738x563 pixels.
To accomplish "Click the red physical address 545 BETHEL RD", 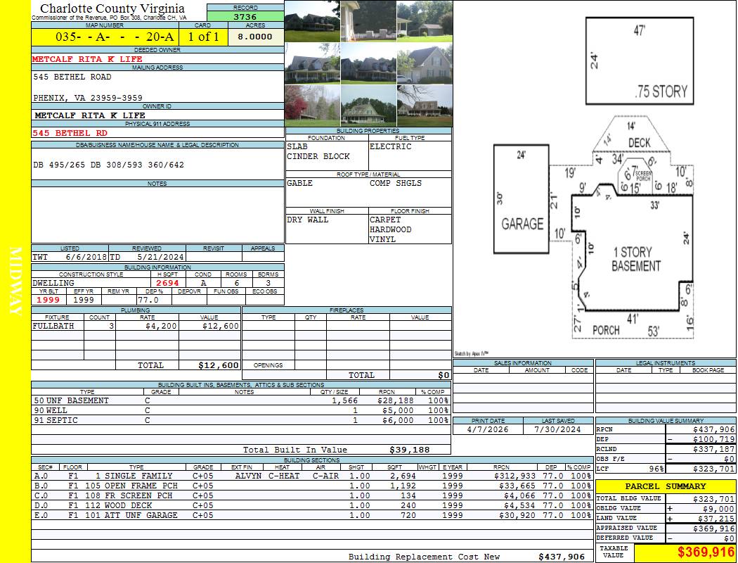I will [70, 132].
